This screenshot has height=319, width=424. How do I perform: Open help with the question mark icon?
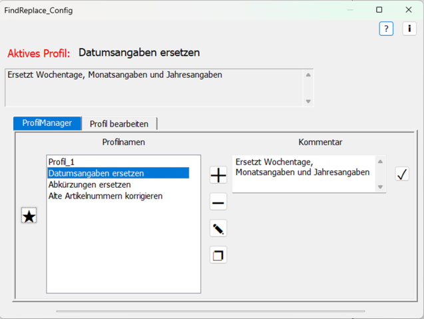coord(386,29)
